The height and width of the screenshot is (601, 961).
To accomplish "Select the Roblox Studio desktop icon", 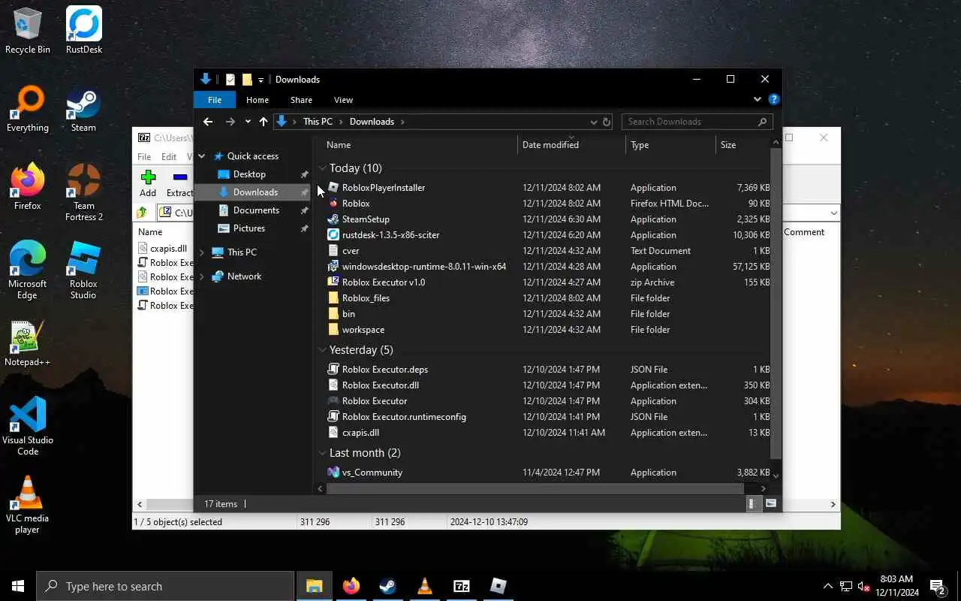I will 83,270.
